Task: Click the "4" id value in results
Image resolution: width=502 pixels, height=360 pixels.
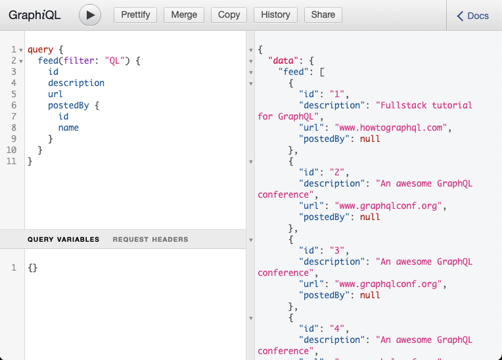Action: pyautogui.click(x=337, y=328)
